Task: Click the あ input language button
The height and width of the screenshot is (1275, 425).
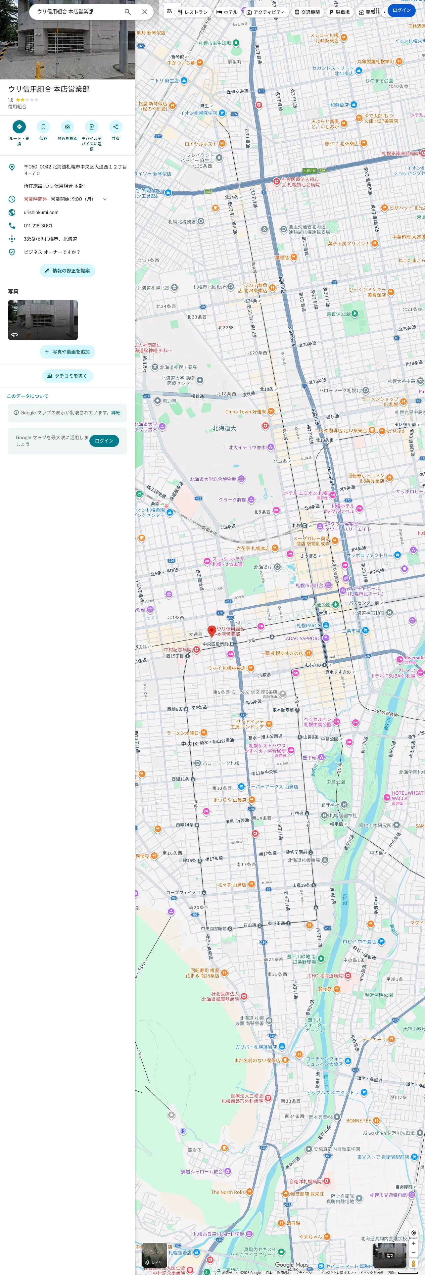Action: pyautogui.click(x=169, y=11)
